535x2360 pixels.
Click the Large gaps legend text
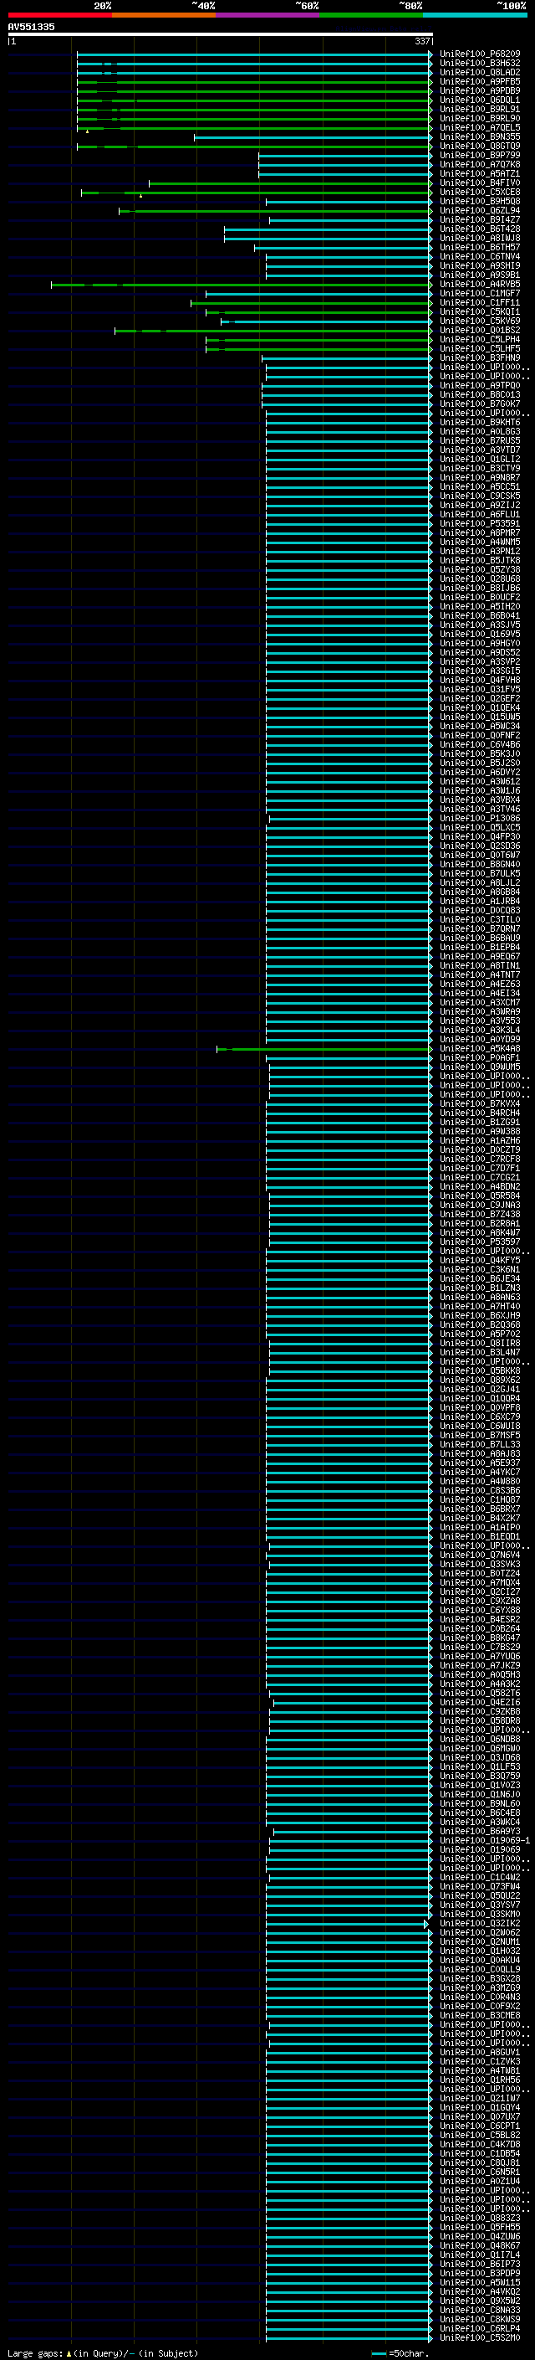coord(103,2353)
